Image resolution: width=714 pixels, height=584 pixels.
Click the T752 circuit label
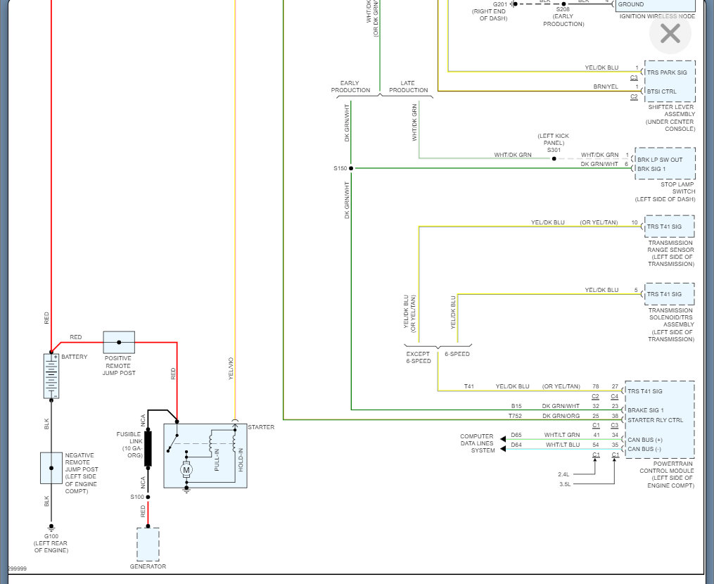coord(515,416)
